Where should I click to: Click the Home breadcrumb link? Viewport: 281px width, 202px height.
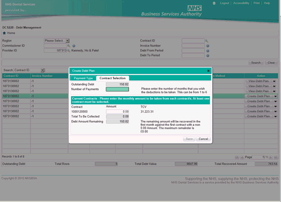tap(11, 33)
